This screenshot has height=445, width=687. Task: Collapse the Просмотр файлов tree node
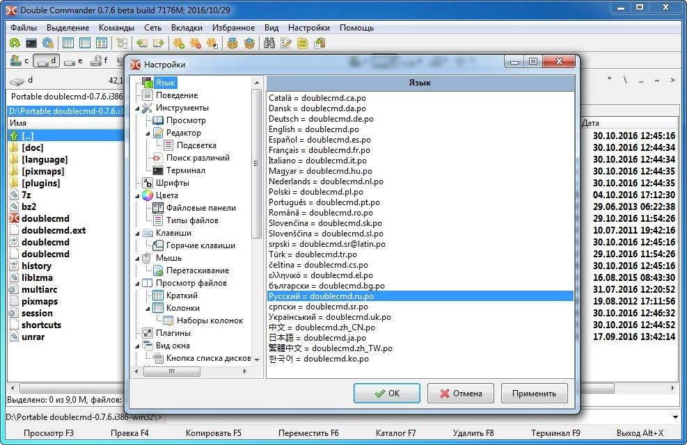(x=137, y=284)
